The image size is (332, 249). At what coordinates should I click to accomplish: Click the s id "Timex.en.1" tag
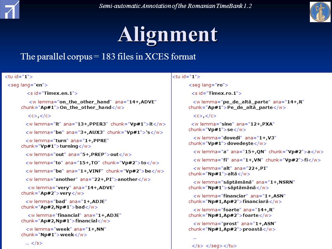coord(52,93)
